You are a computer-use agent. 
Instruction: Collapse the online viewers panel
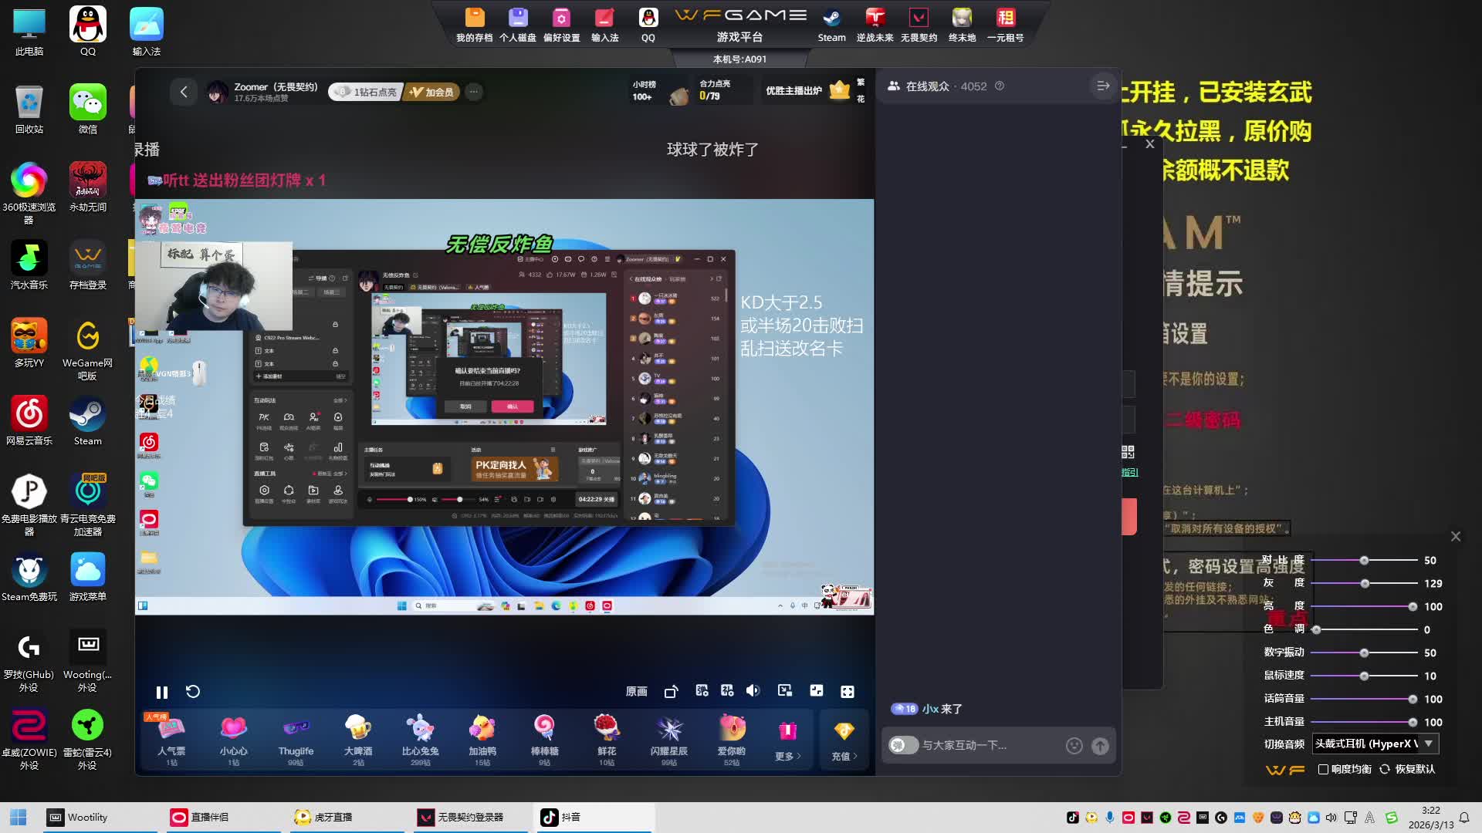1103,86
